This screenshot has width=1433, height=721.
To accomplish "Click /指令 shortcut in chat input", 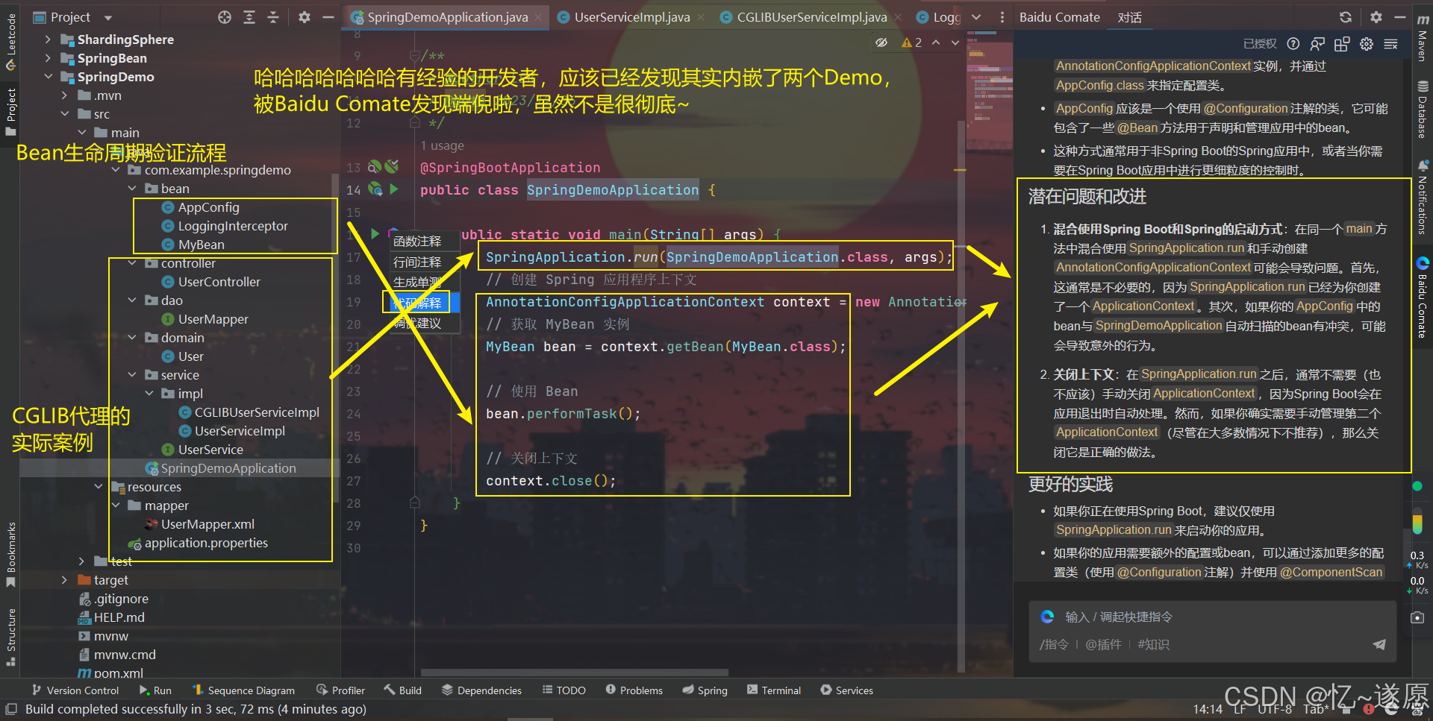I will click(1054, 644).
